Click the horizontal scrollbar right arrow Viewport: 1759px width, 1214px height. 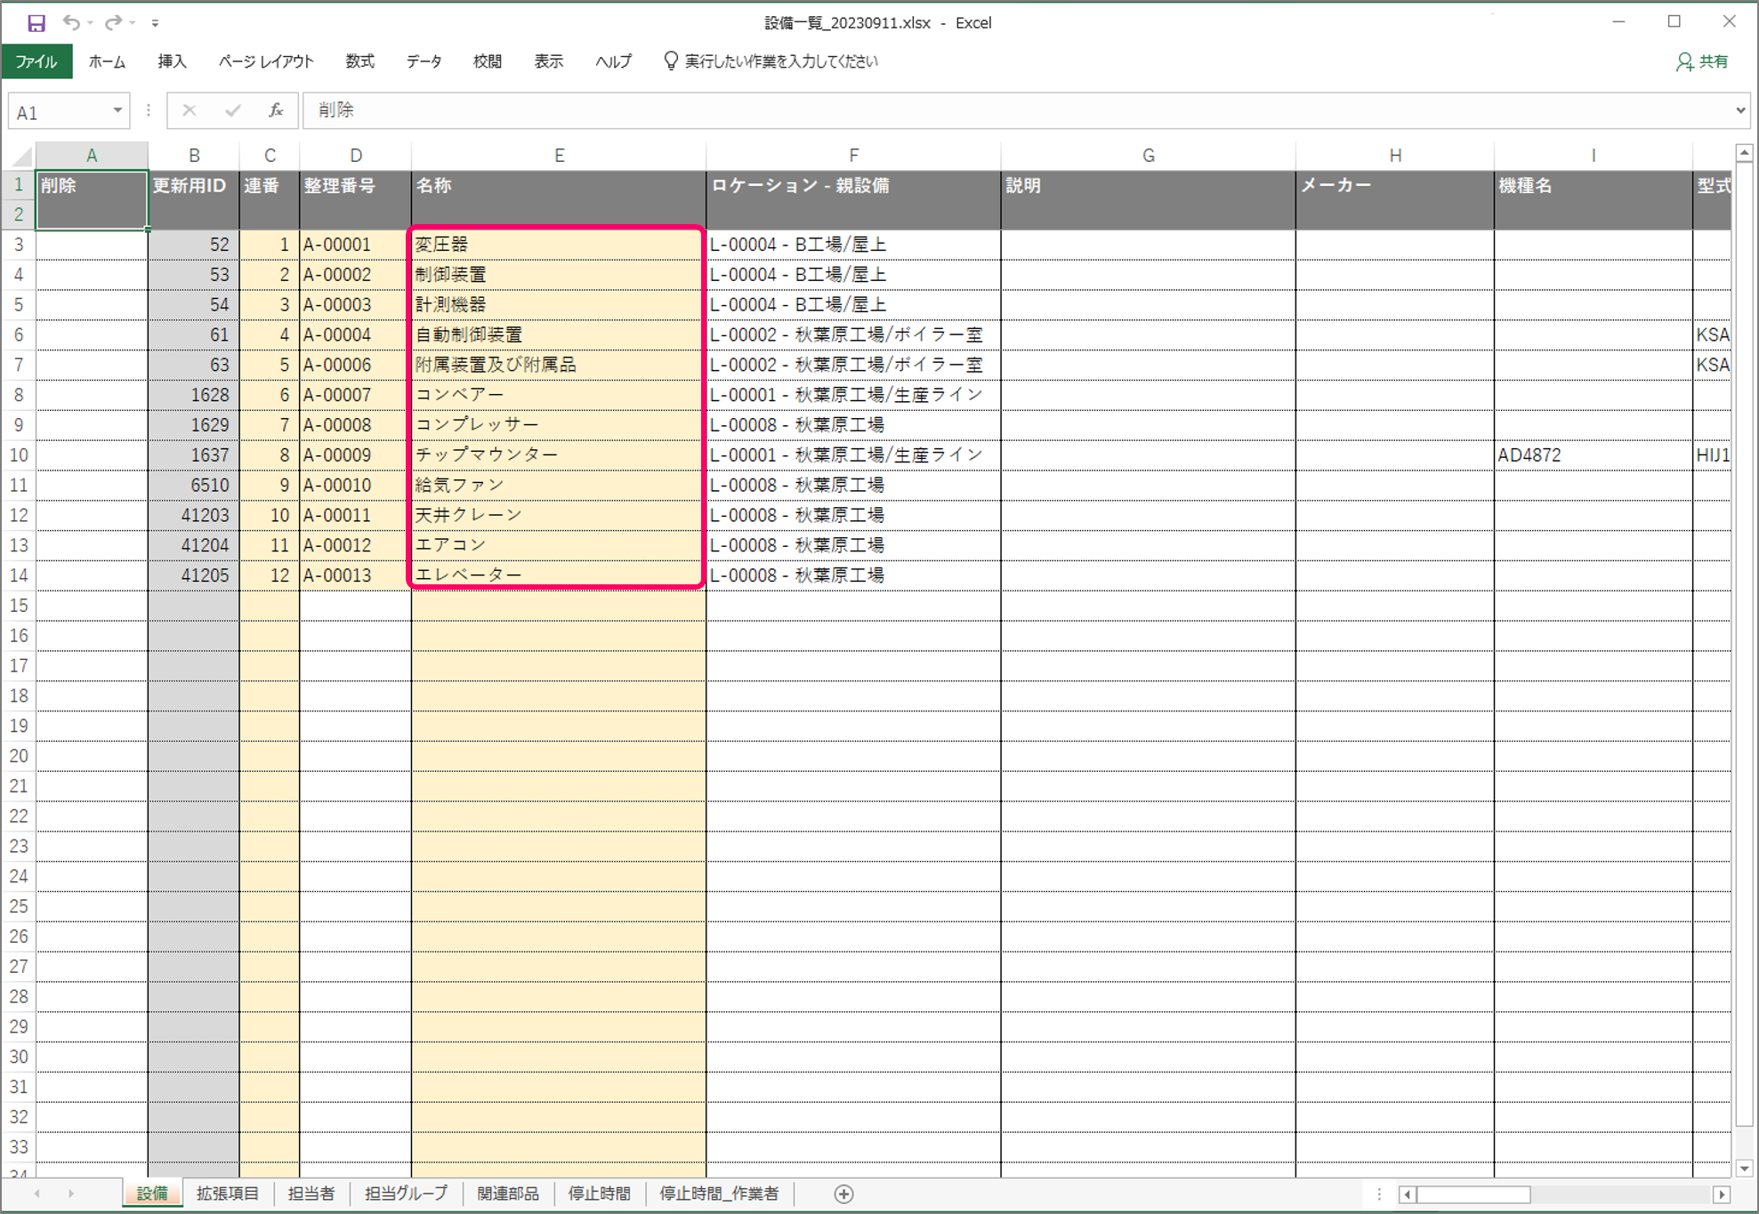click(1721, 1194)
